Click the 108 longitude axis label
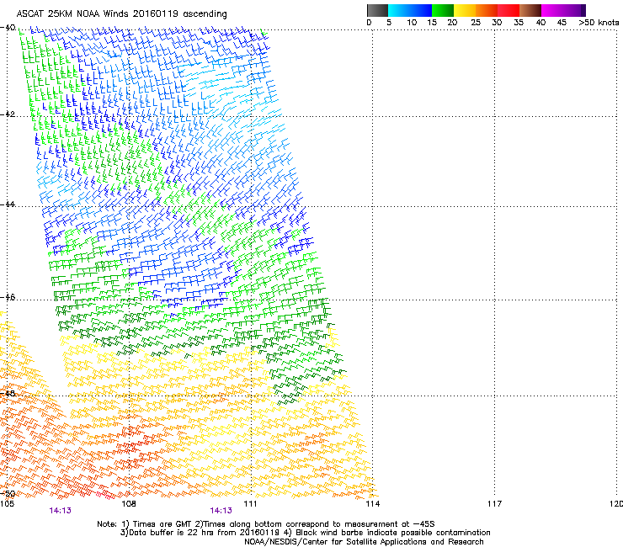The image size is (623, 547). coord(129,504)
